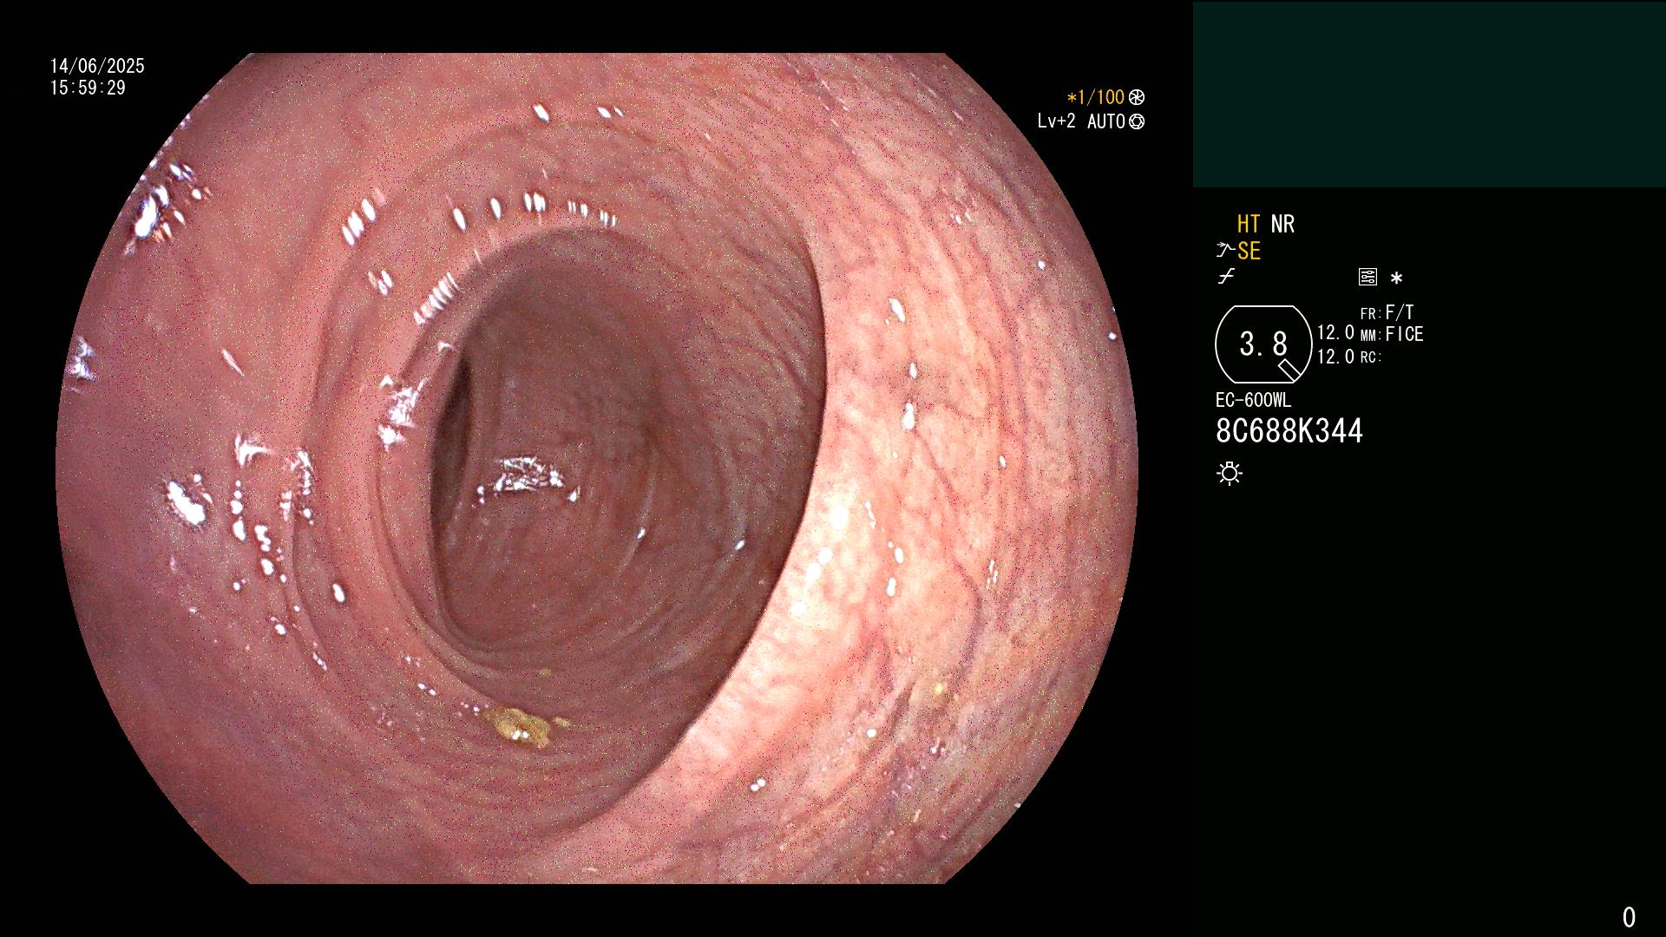
Task: Click the yellow HT indicator
Action: pos(1249,224)
